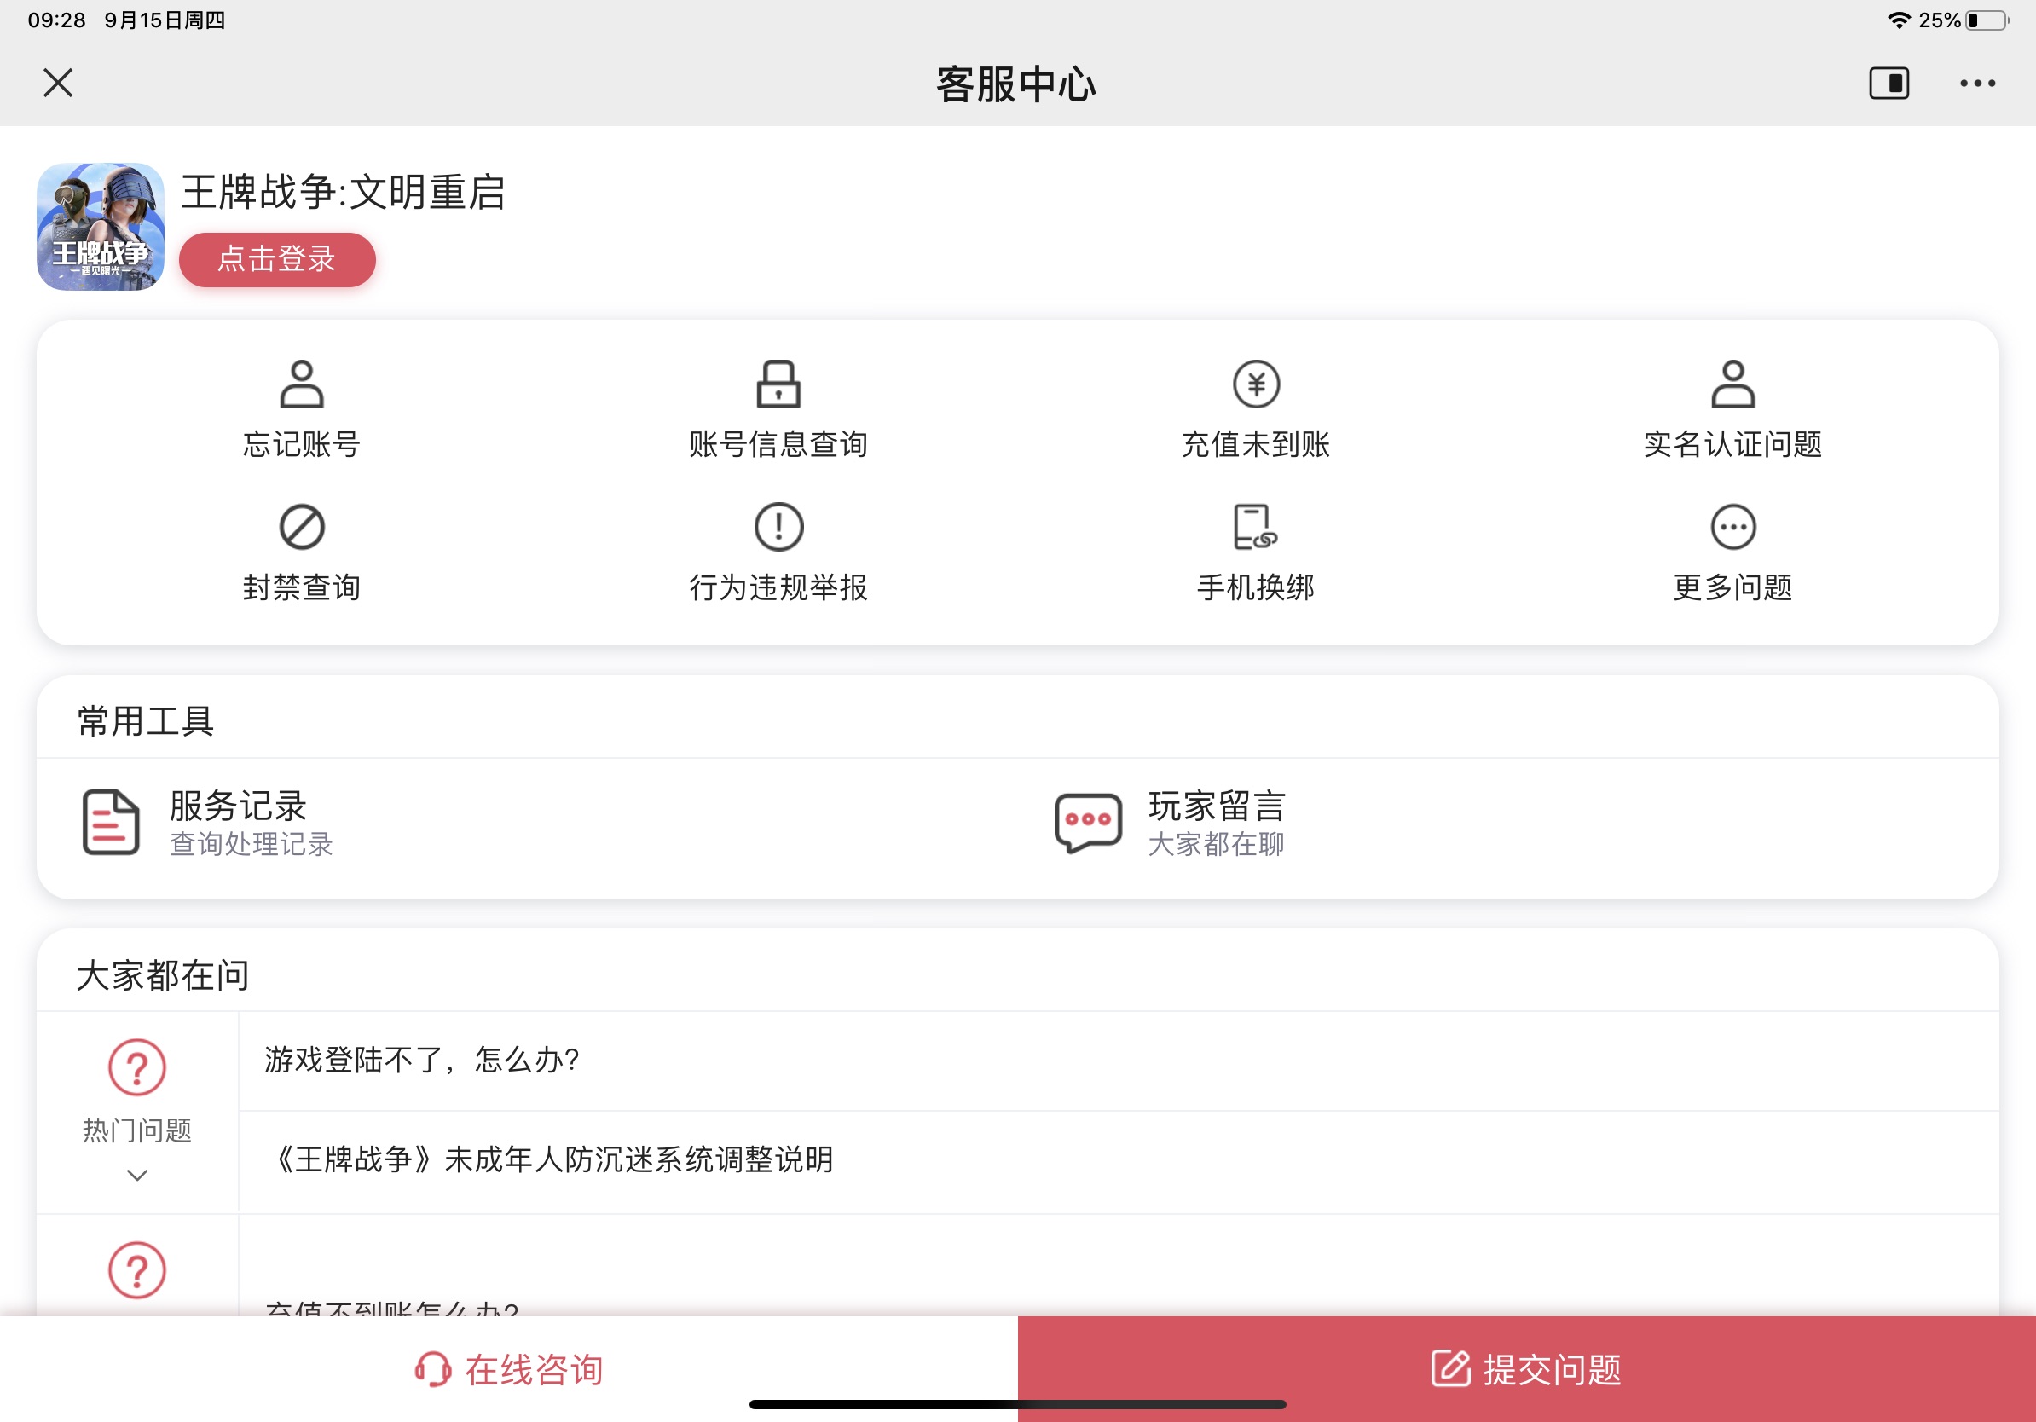Open 手机换绑 phone link icon
The height and width of the screenshot is (1422, 2036).
(1256, 528)
